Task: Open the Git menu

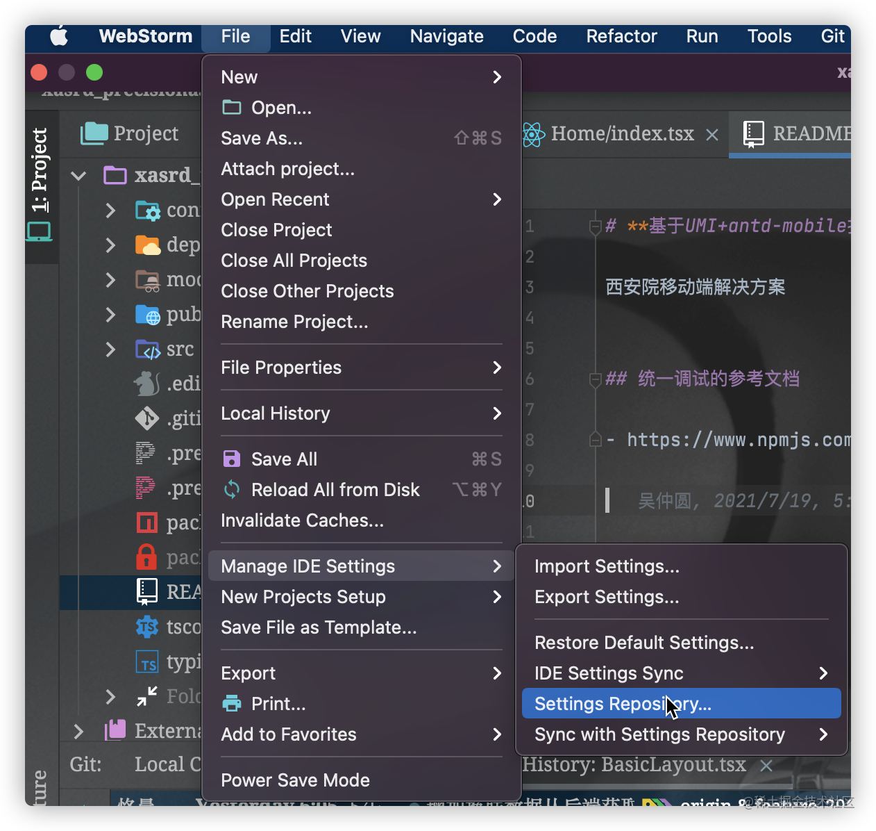Action: click(x=832, y=35)
